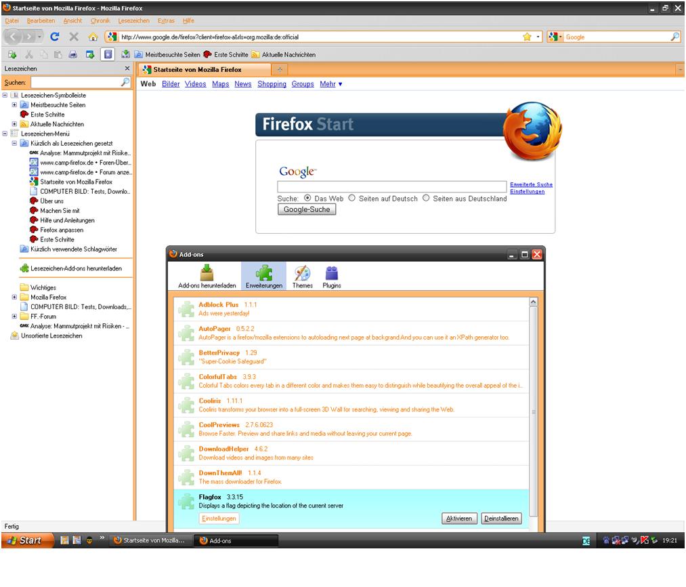Collapse the Lesezeichen-Symbolleiste tree node
The image size is (686, 587).
point(5,95)
